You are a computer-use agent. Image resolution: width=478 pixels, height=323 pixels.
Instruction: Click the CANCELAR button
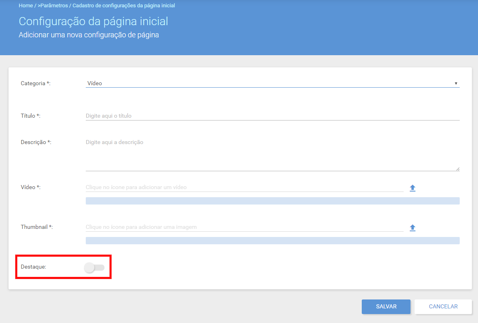click(443, 306)
